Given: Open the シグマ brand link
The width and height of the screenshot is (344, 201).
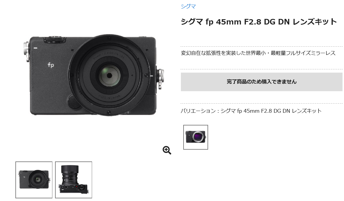Looking at the screenshot, I should [188, 6].
